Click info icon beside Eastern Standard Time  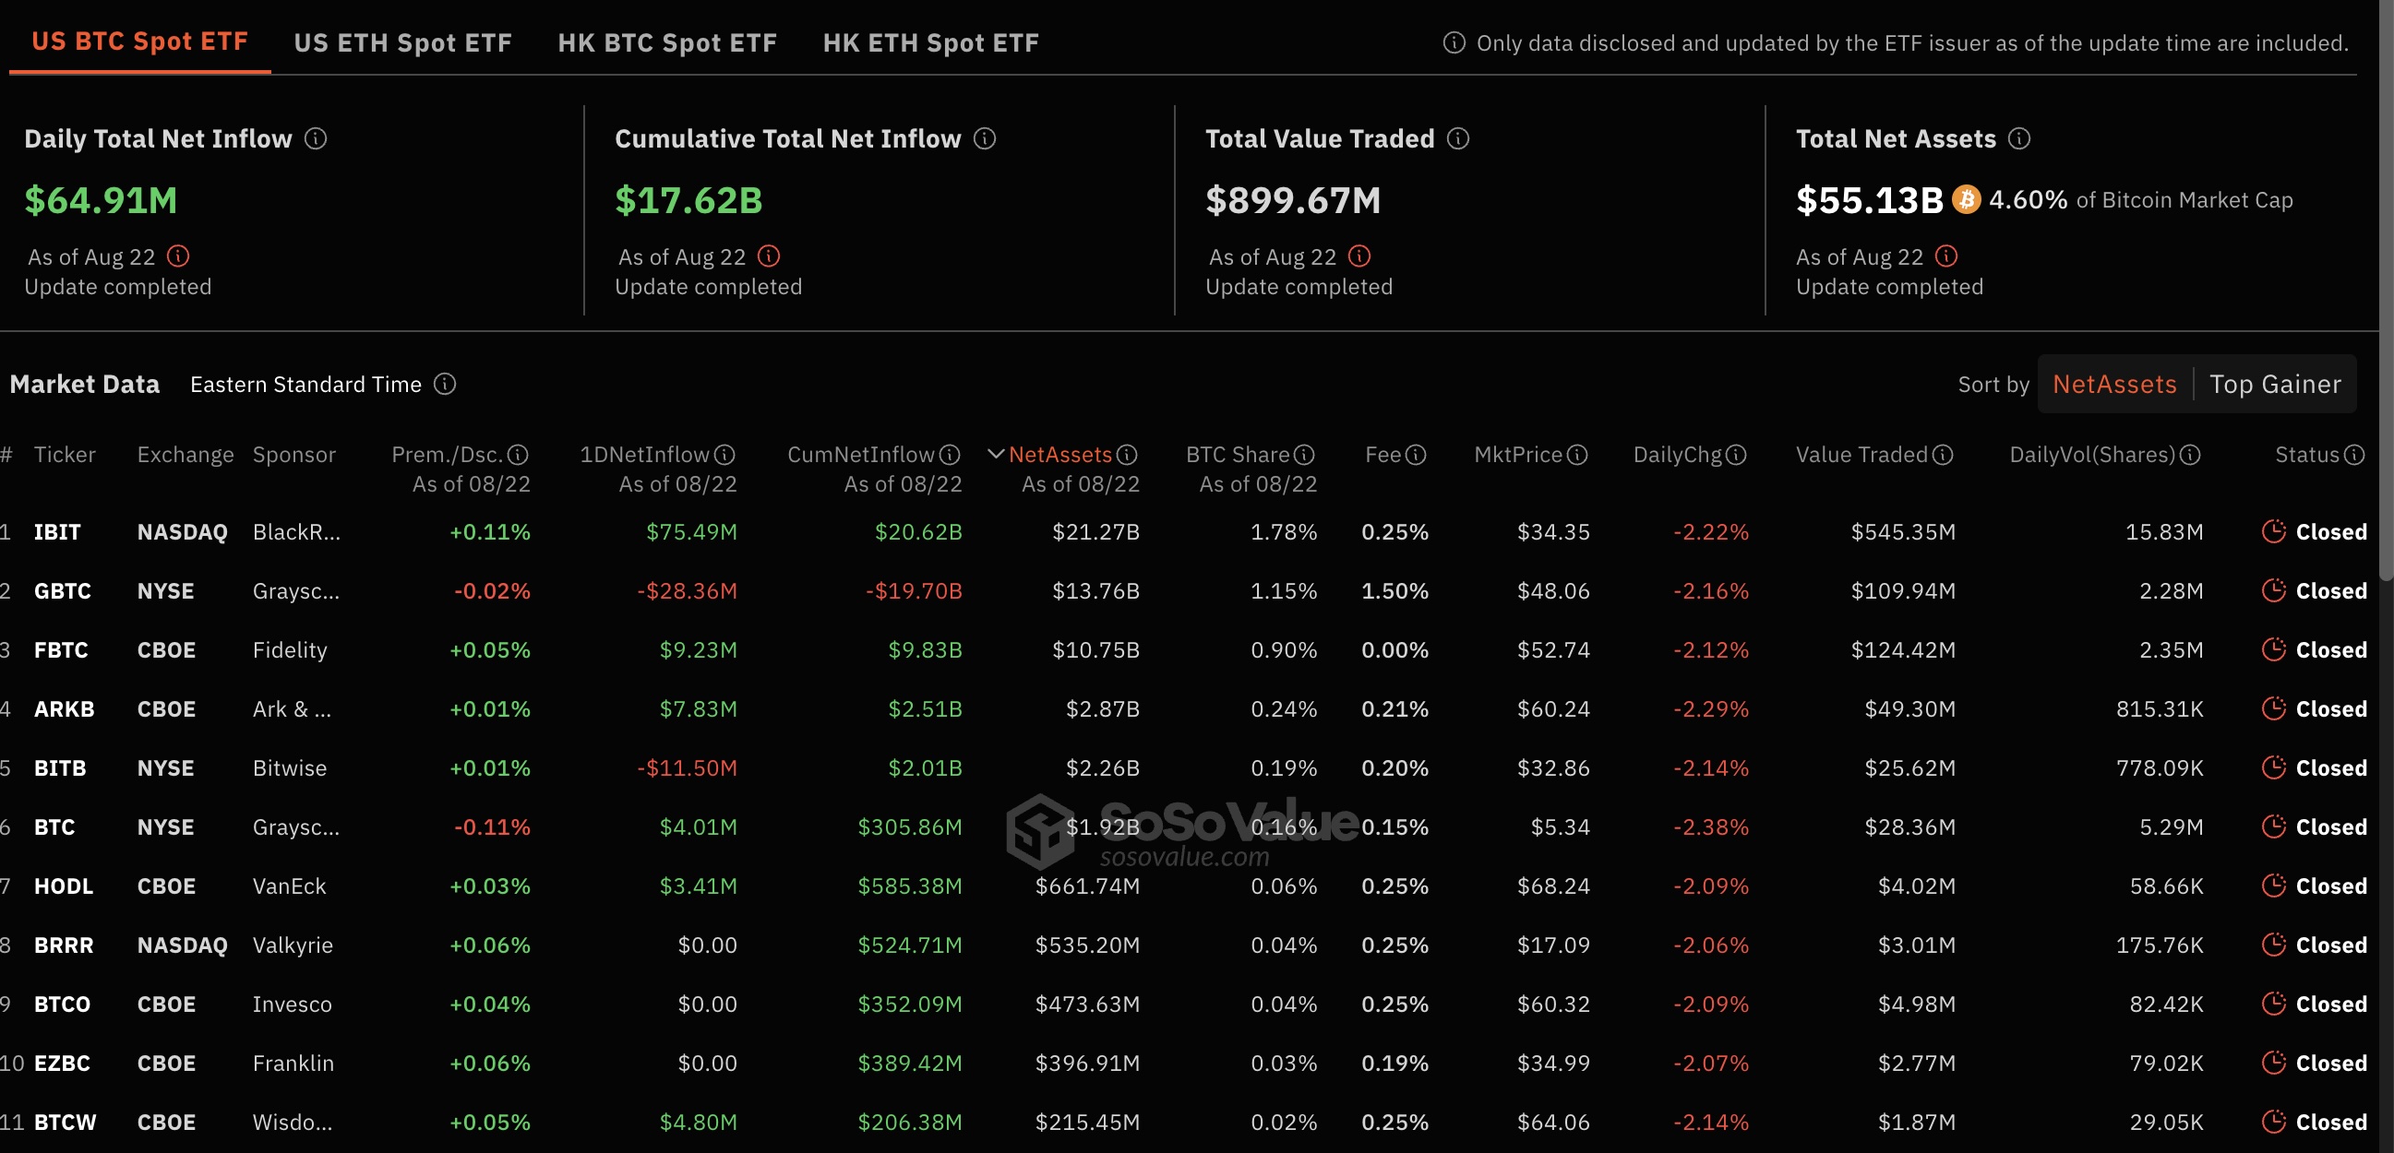[x=445, y=384]
